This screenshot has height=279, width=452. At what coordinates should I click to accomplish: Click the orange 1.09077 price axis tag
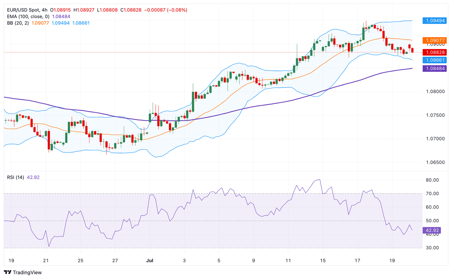pos(434,41)
